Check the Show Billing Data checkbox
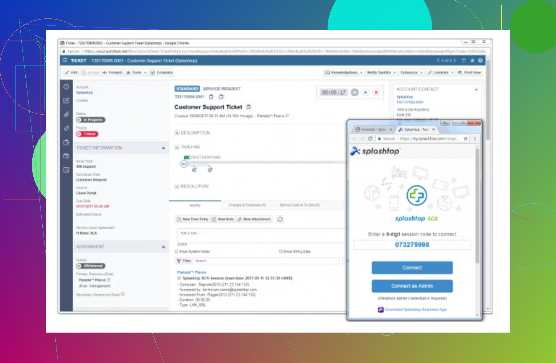This screenshot has height=363, width=556. tap(281, 252)
